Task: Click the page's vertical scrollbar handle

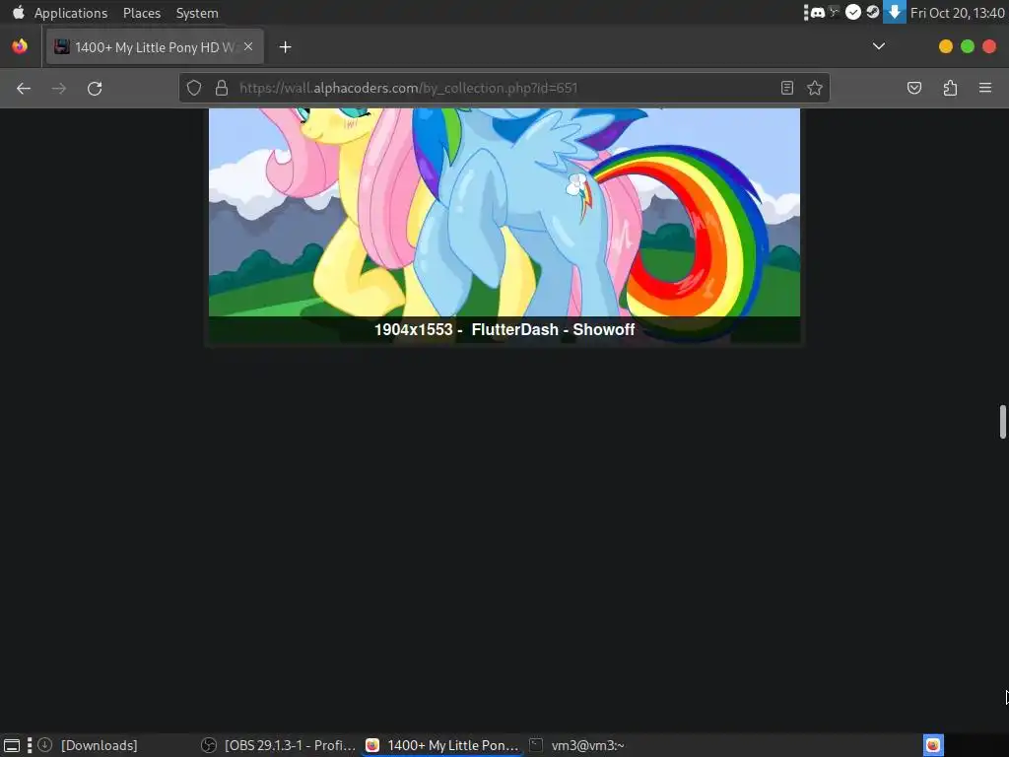Action: pos(1002,422)
